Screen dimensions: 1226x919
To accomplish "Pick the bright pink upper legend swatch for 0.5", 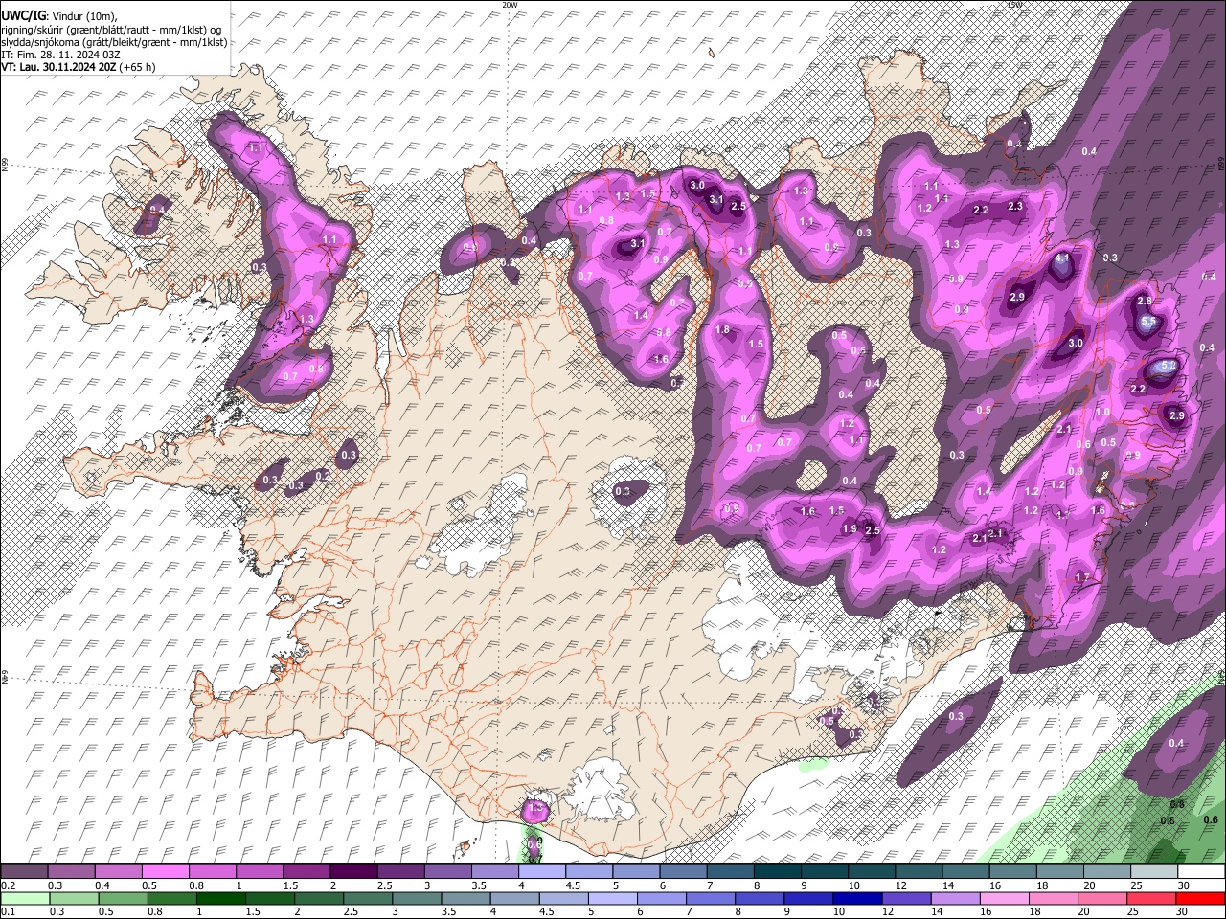I will point(165,872).
